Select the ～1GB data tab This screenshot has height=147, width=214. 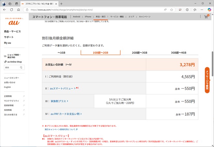pyautogui.click(x=61, y=52)
